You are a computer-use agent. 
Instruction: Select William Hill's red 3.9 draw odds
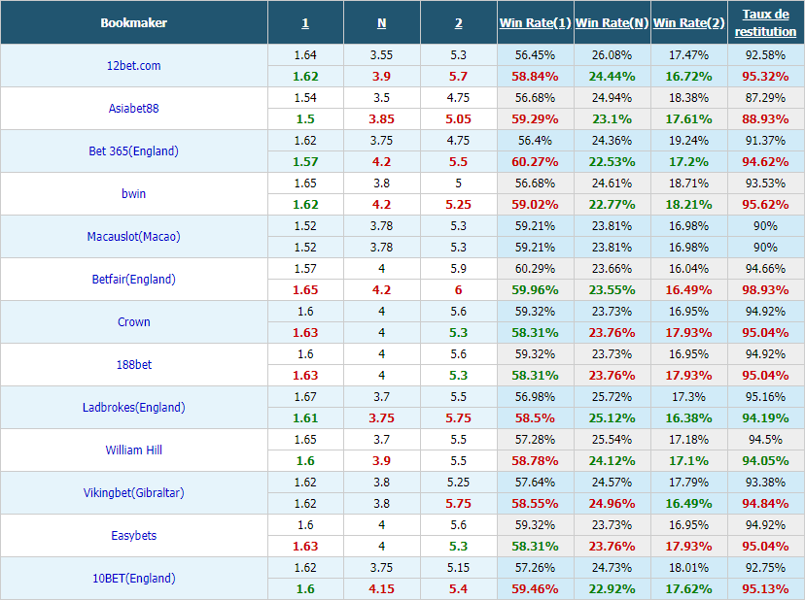(x=381, y=460)
